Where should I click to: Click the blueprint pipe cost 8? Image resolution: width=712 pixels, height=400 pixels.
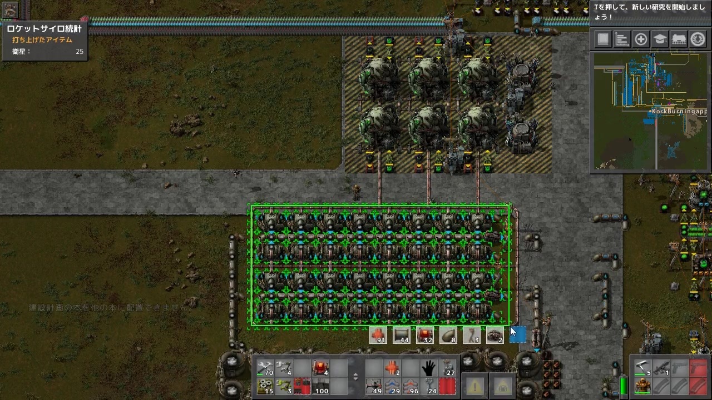[448, 335]
